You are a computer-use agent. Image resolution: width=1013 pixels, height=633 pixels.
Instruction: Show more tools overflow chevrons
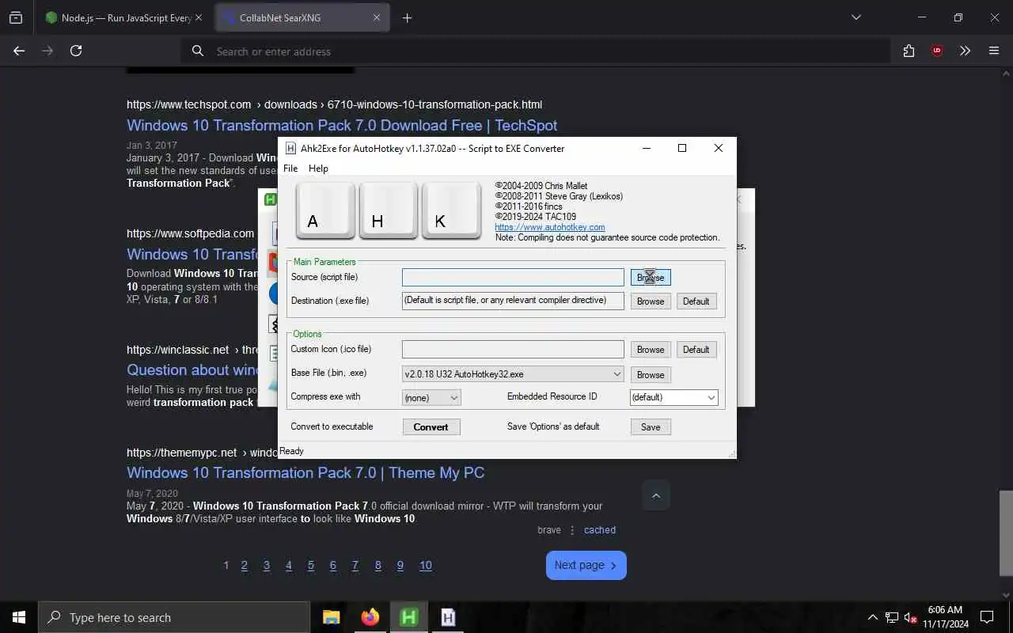[965, 51]
